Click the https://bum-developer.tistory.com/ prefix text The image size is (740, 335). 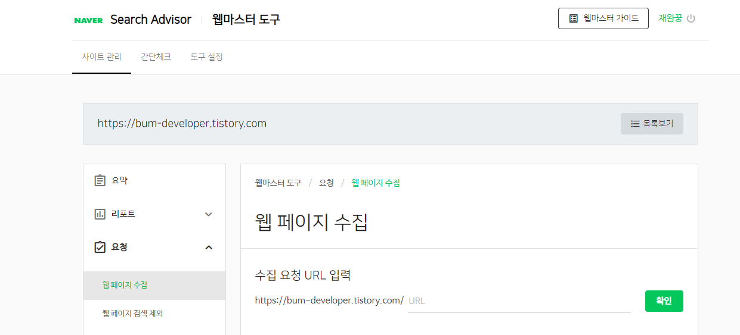pos(329,300)
